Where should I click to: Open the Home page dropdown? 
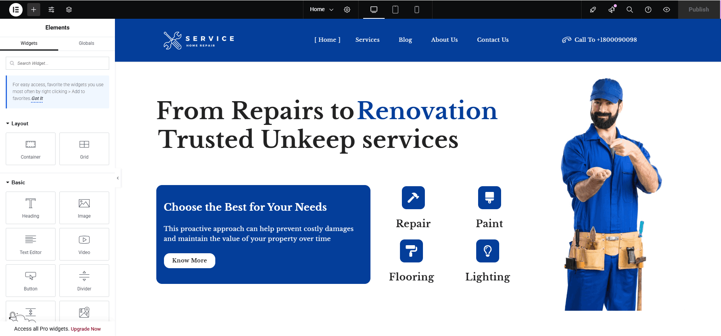tap(321, 10)
